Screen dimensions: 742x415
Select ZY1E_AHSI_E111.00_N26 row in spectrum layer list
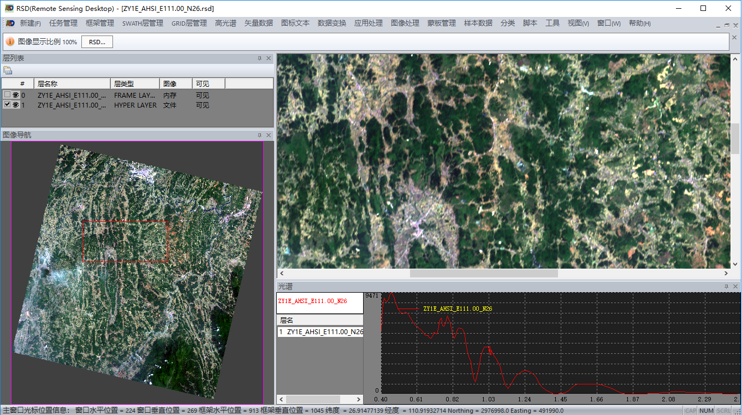[x=320, y=332]
